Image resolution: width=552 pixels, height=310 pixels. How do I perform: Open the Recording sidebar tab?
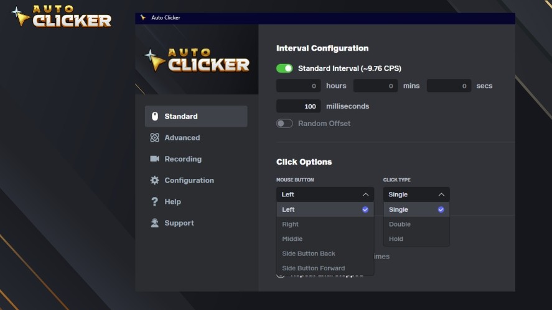point(196,159)
